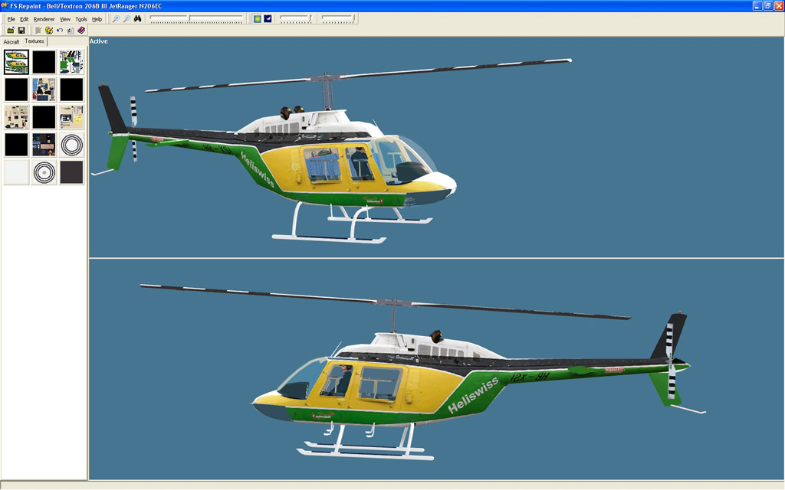Click the open aircraft folder icon

tap(11, 31)
